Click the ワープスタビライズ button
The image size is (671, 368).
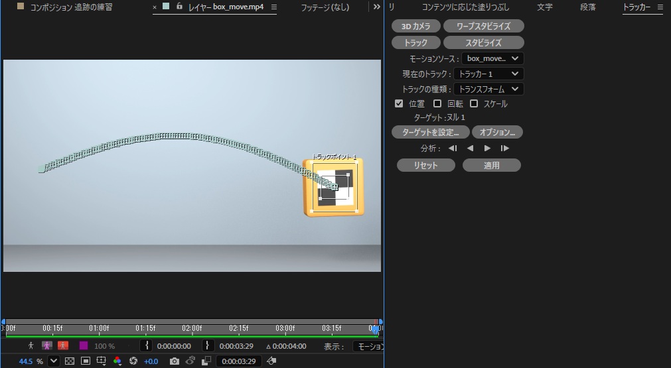coord(484,26)
